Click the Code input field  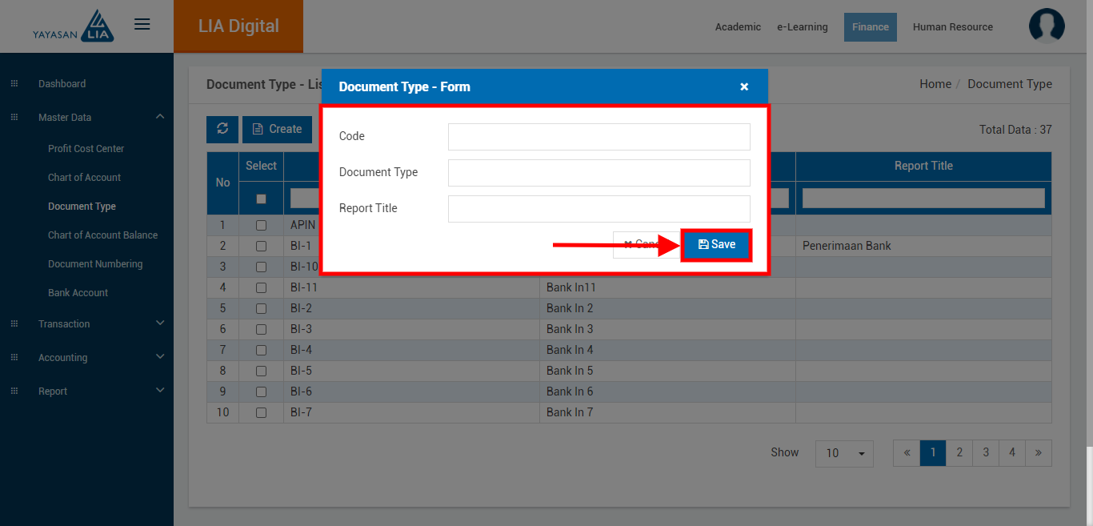[599, 137]
